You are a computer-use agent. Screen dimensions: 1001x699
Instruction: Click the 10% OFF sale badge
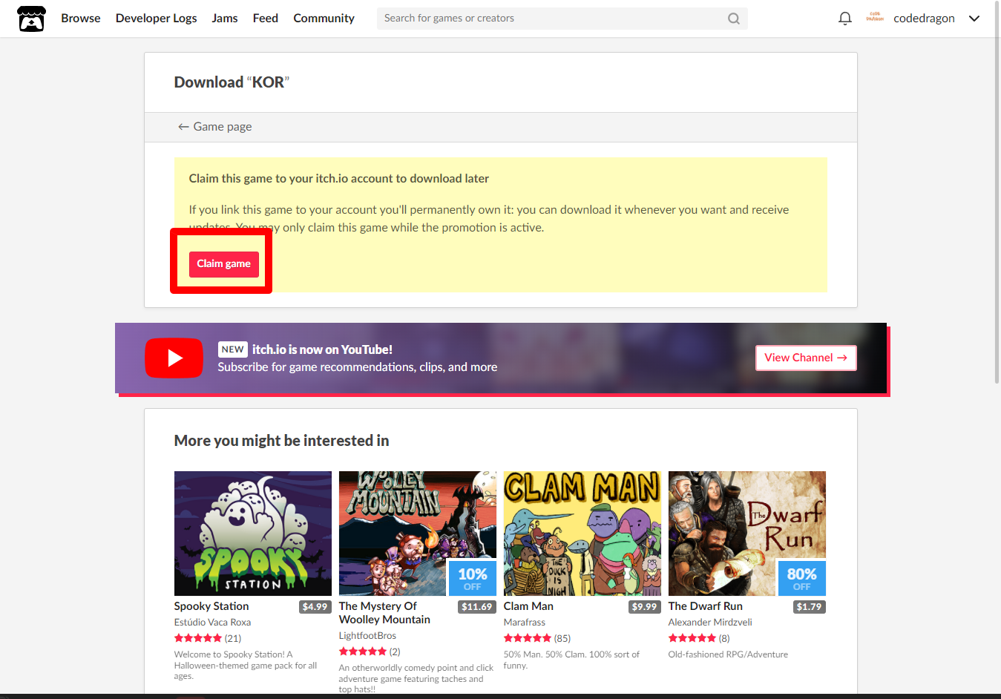pyautogui.click(x=473, y=578)
